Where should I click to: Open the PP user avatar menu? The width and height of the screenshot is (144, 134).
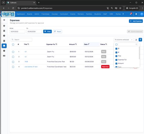[x=142, y=14]
